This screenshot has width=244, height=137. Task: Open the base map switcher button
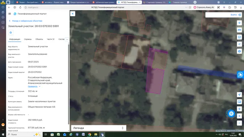[x=239, y=102]
